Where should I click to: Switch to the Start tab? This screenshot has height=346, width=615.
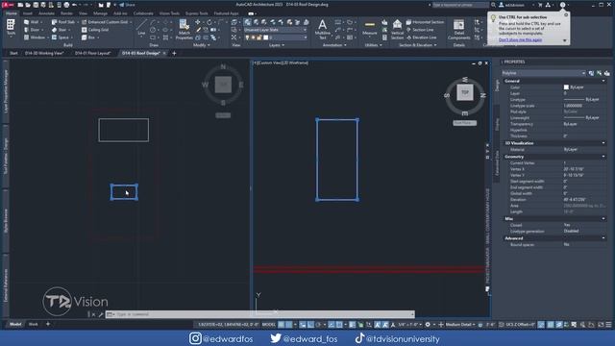tap(13, 53)
